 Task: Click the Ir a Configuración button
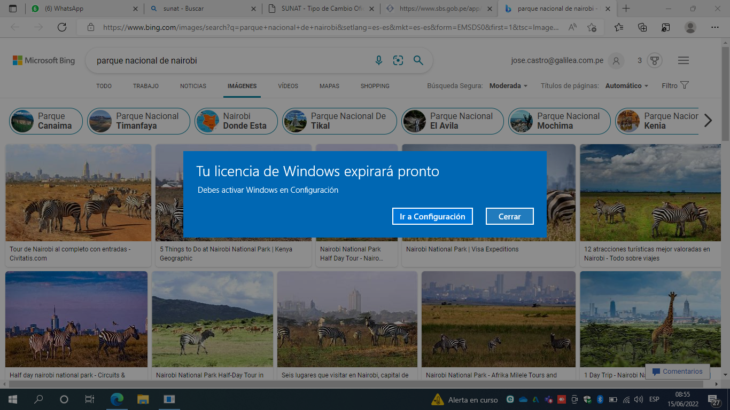click(432, 216)
